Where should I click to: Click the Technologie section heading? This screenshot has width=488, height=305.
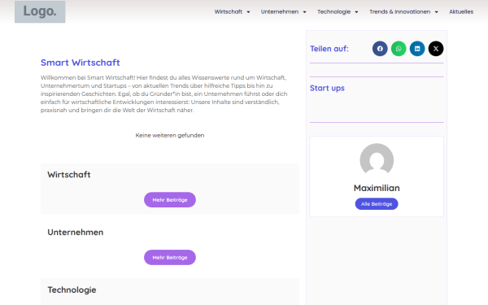click(72, 290)
